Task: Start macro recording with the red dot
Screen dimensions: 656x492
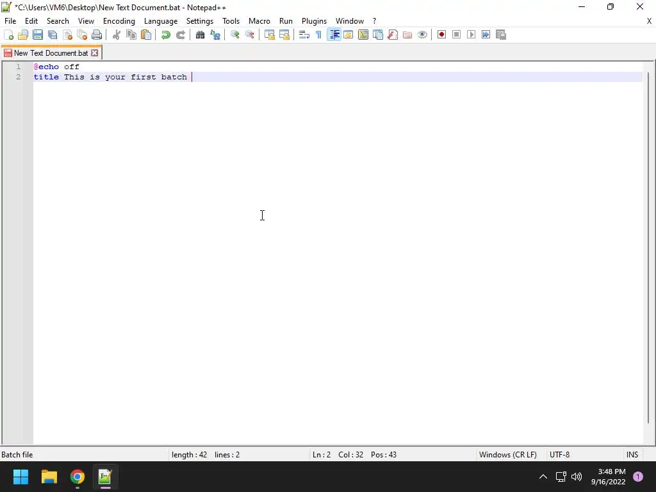Action: click(x=441, y=35)
